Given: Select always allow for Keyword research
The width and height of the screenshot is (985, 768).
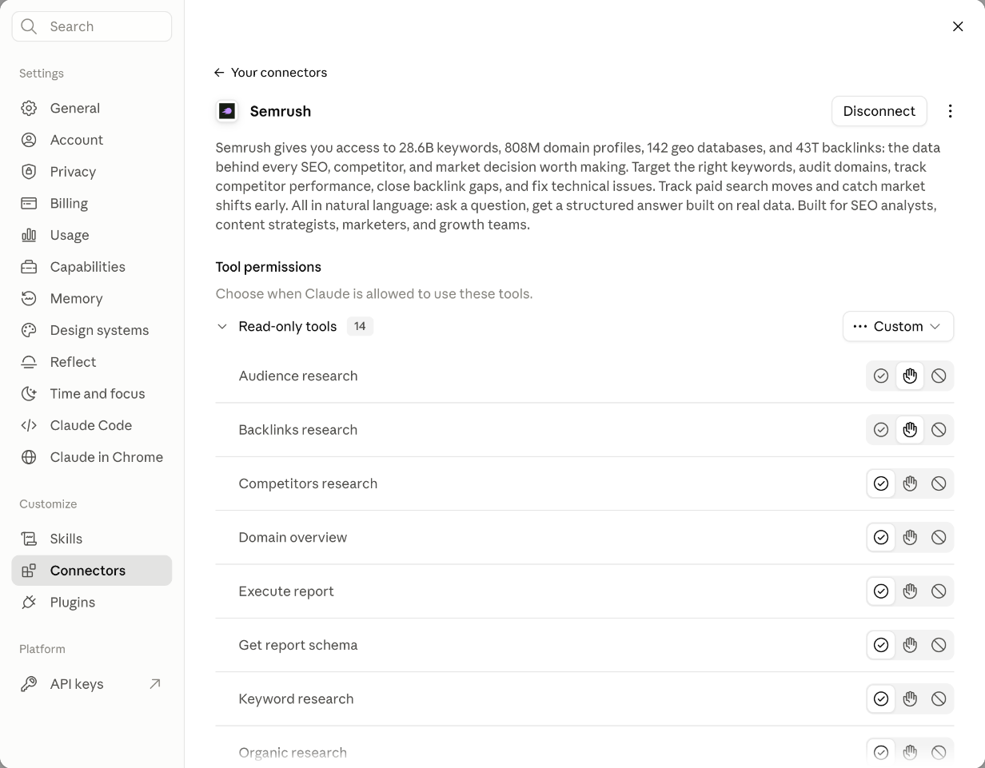Looking at the screenshot, I should point(881,699).
